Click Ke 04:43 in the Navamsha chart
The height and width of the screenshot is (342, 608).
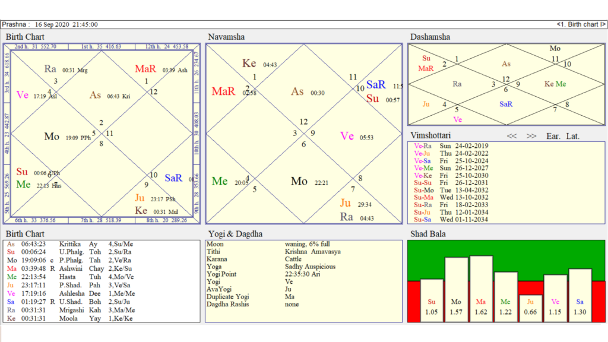[x=259, y=64]
